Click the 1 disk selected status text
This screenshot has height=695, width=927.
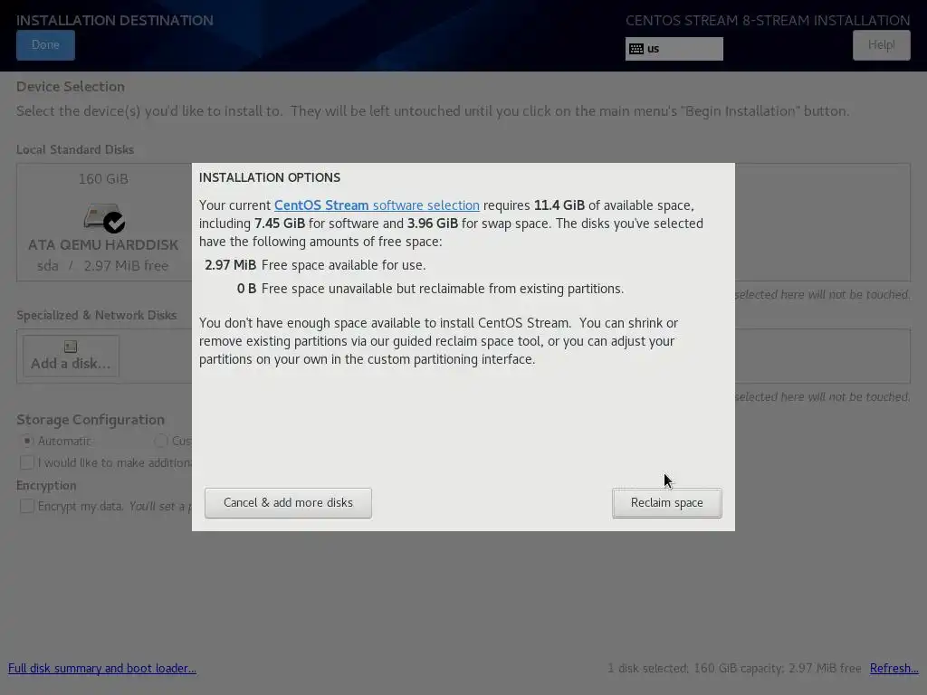pos(734,668)
